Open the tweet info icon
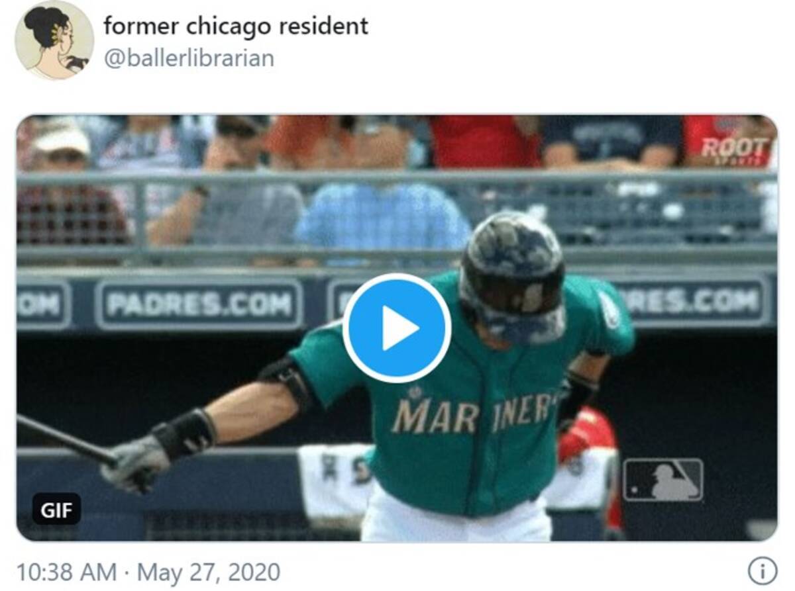The height and width of the screenshot is (591, 795). [762, 570]
